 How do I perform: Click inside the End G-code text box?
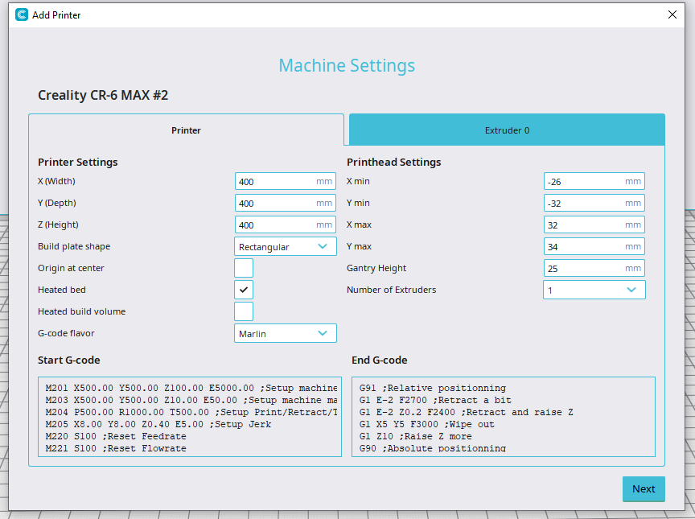pyautogui.click(x=504, y=417)
